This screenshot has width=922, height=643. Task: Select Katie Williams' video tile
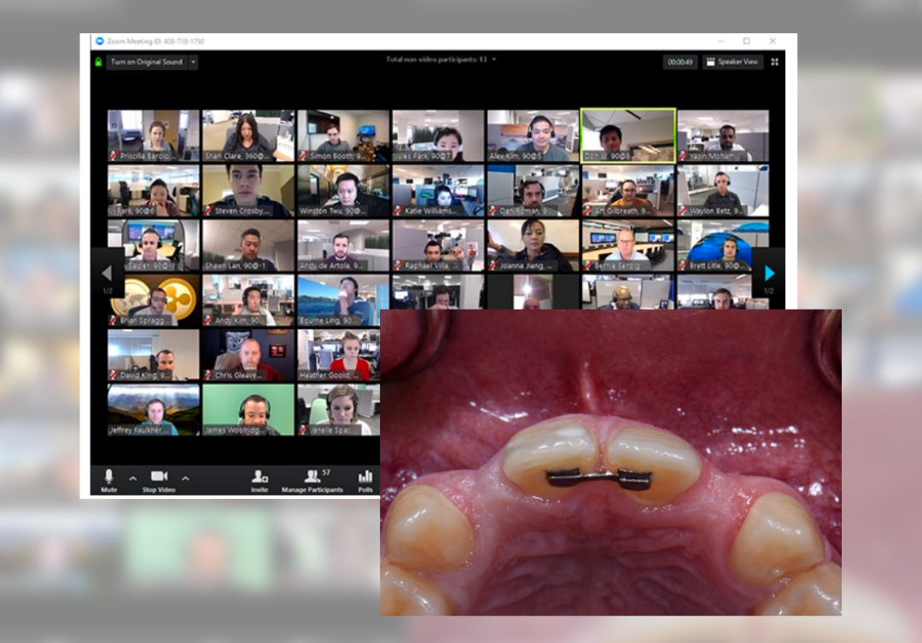pos(438,190)
